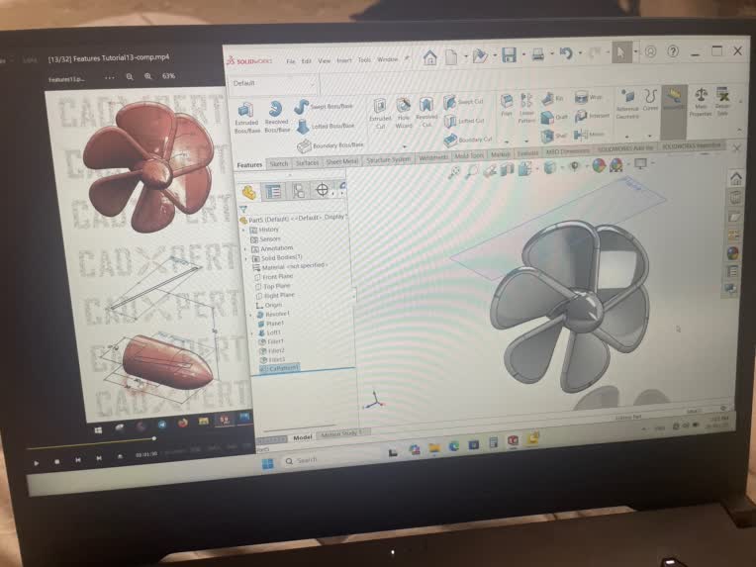Switch to the Mold Tools tab
The width and height of the screenshot is (756, 567).
469,155
